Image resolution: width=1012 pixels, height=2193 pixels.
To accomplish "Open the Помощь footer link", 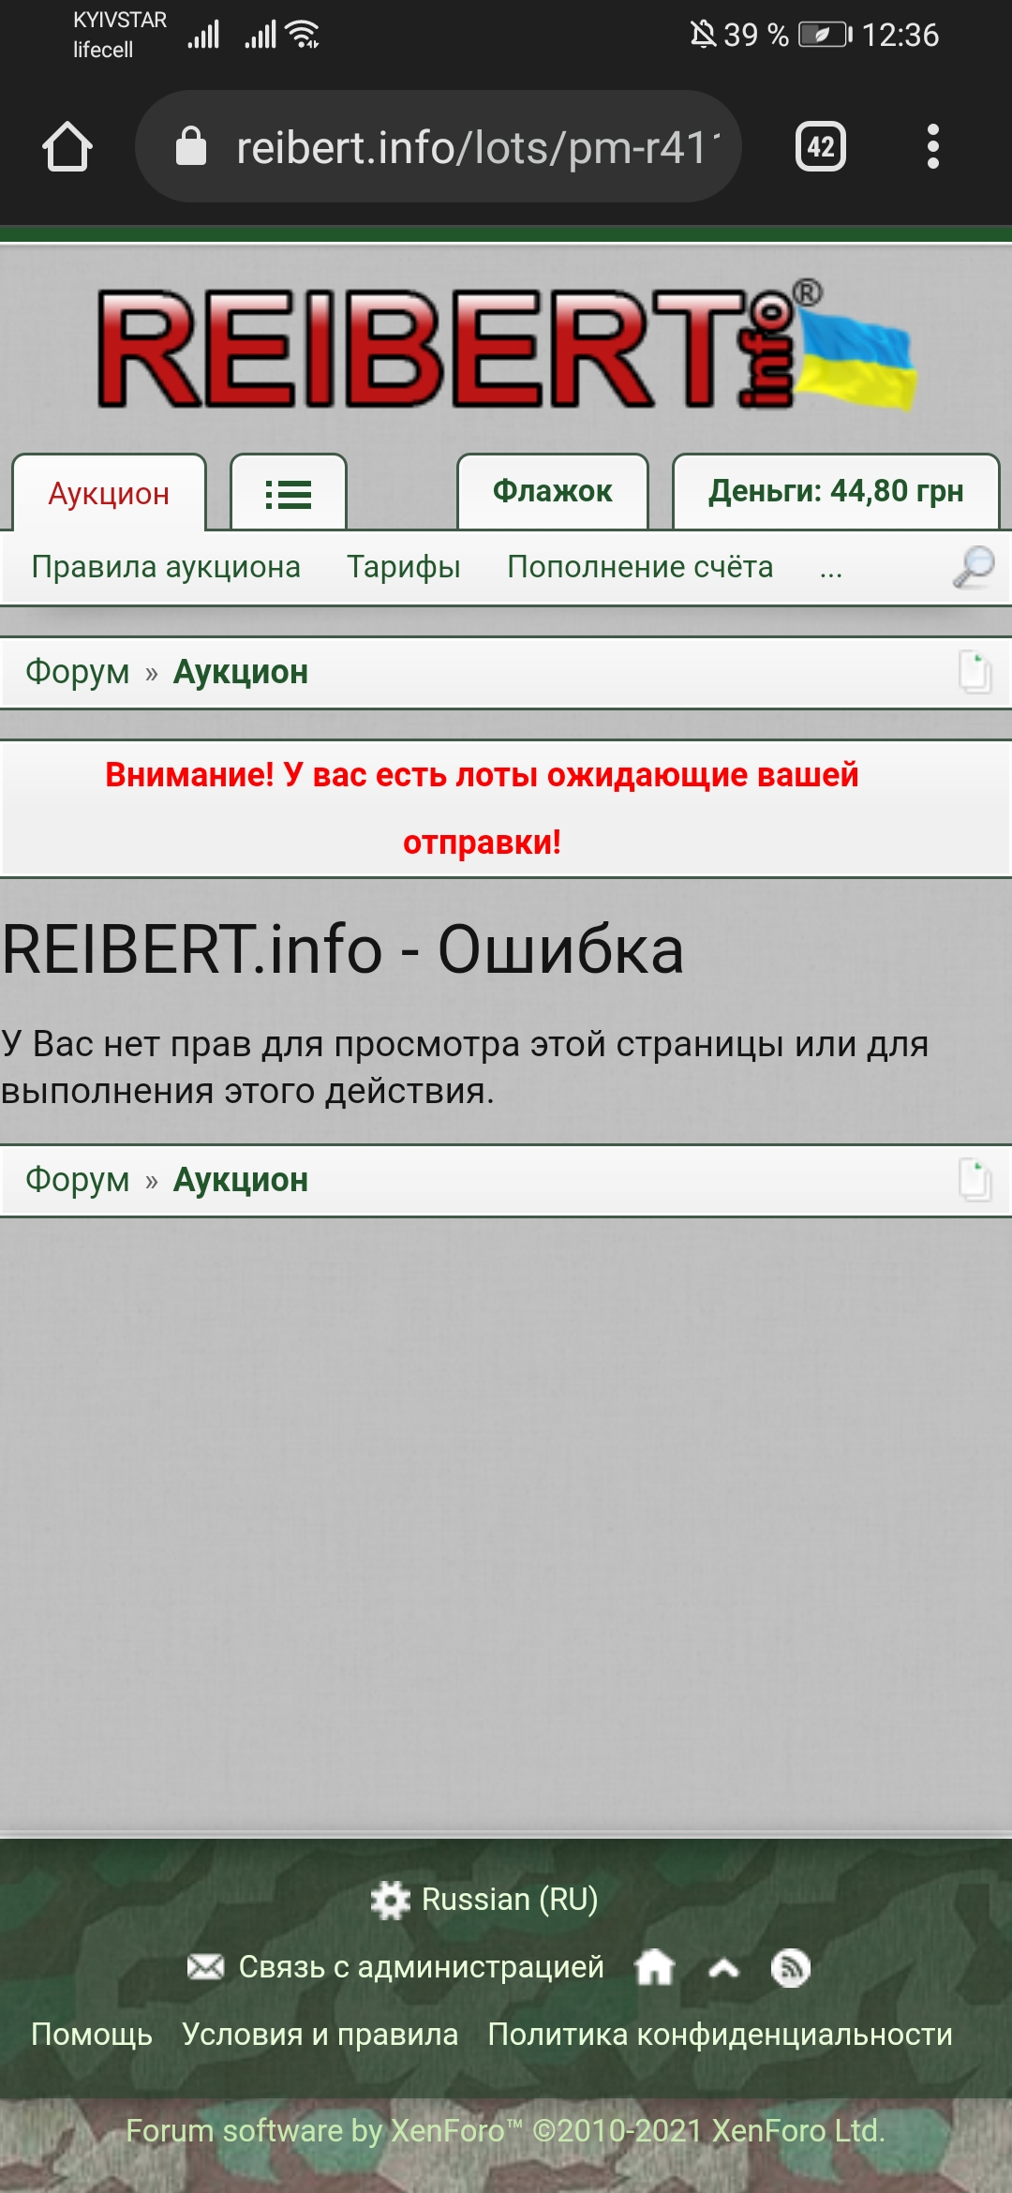I will pyautogui.click(x=92, y=2035).
